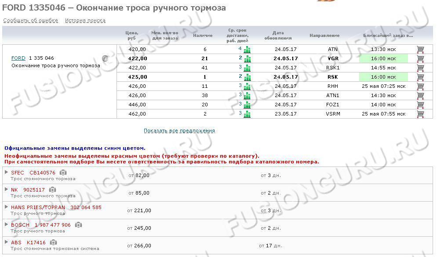Click the 23.05.17 update date cell

pyautogui.click(x=286, y=114)
